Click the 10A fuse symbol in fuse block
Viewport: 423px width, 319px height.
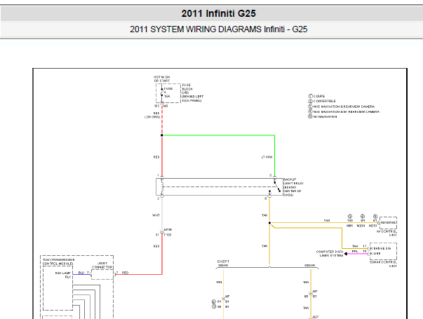(x=162, y=93)
